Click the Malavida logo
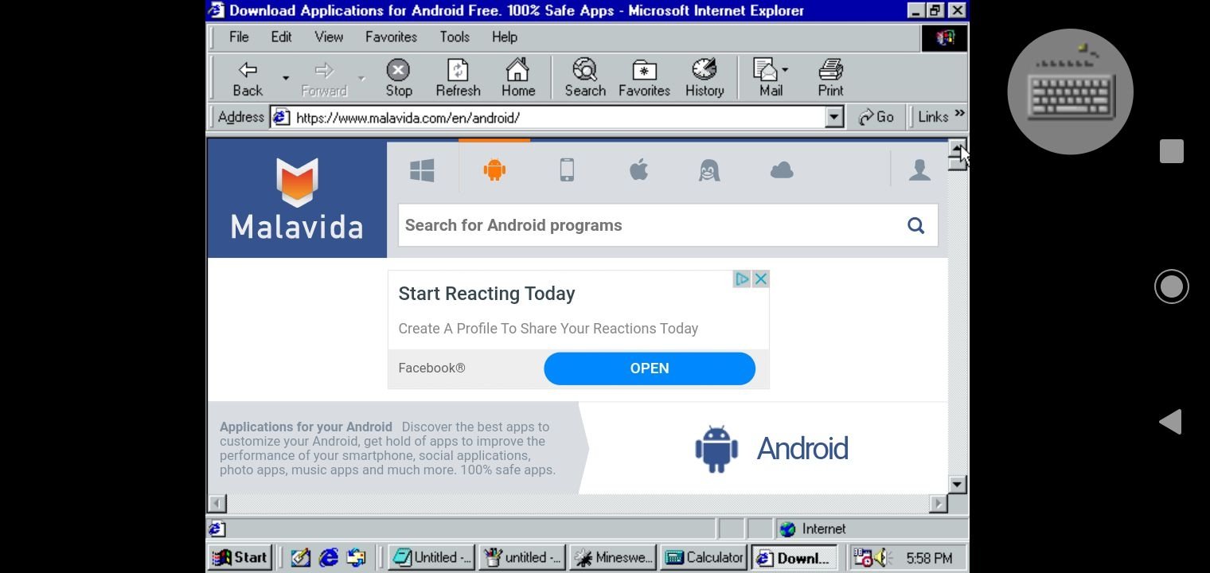Screen dimensions: 1210x573 tap(297, 199)
